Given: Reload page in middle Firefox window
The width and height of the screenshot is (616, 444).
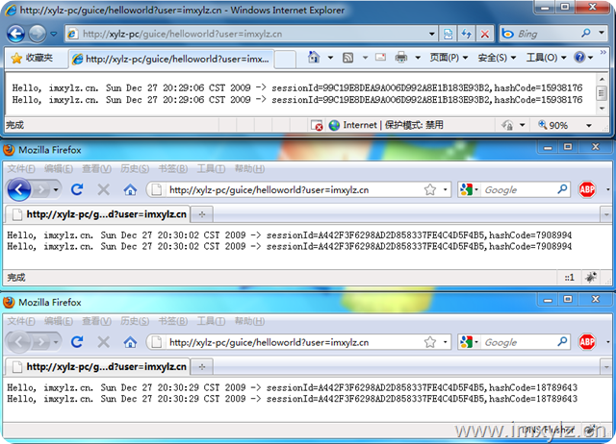Looking at the screenshot, I should pyautogui.click(x=77, y=190).
